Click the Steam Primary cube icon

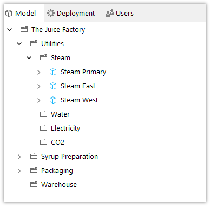click(53, 72)
